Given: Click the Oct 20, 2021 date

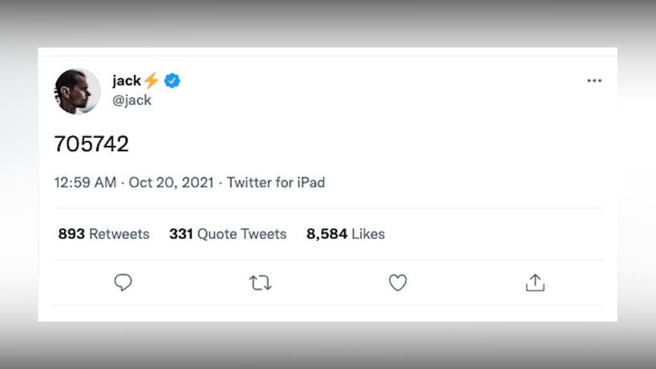Looking at the screenshot, I should [171, 183].
